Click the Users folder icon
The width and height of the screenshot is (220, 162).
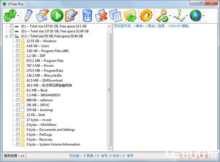coord(23,46)
